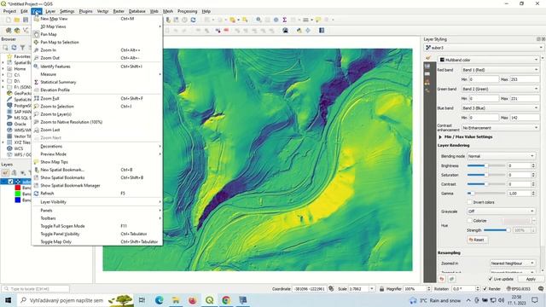Image resolution: width=546 pixels, height=307 pixels.
Task: Choose New Map View from View menu
Action: pyautogui.click(x=96, y=19)
